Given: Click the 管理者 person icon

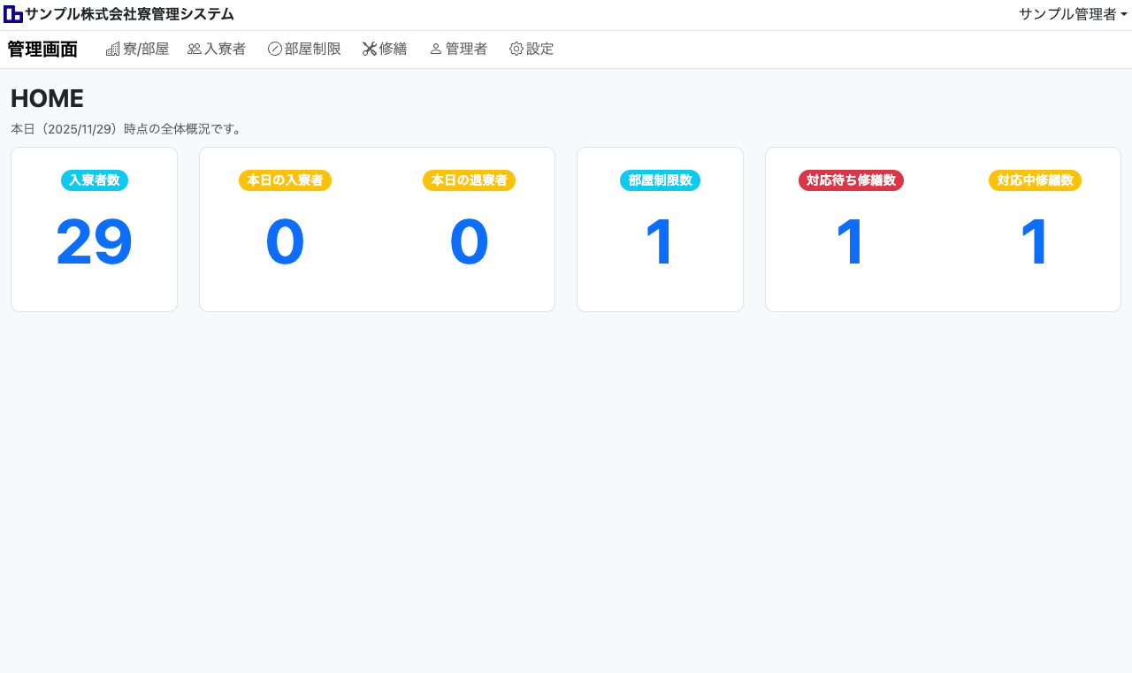Looking at the screenshot, I should pyautogui.click(x=434, y=49).
